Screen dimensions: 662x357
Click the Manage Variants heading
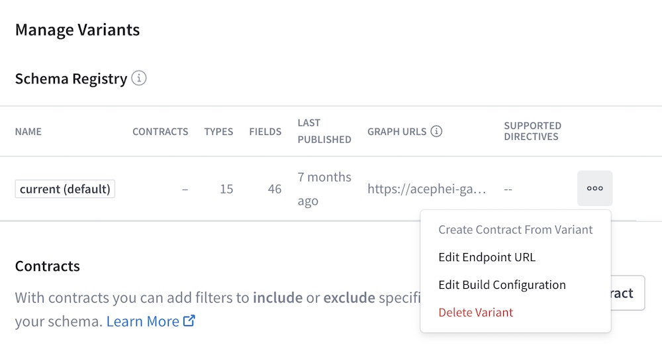77,30
